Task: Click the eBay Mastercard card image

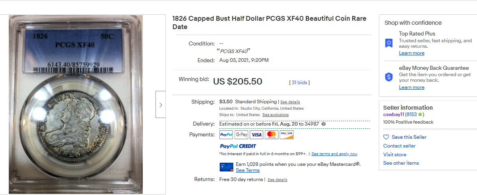Action: pyautogui.click(x=226, y=167)
